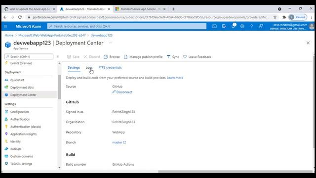
Task: Click sidebar scrollbar up arrow
Action: pyautogui.click(x=59, y=63)
